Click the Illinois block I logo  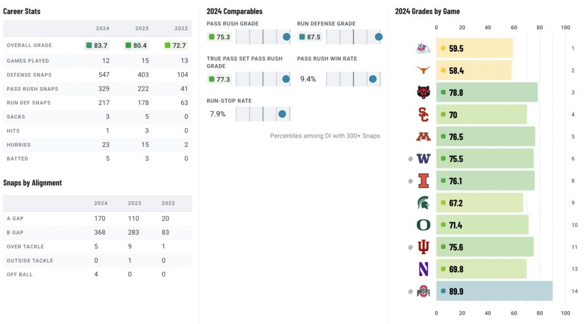pyautogui.click(x=424, y=181)
